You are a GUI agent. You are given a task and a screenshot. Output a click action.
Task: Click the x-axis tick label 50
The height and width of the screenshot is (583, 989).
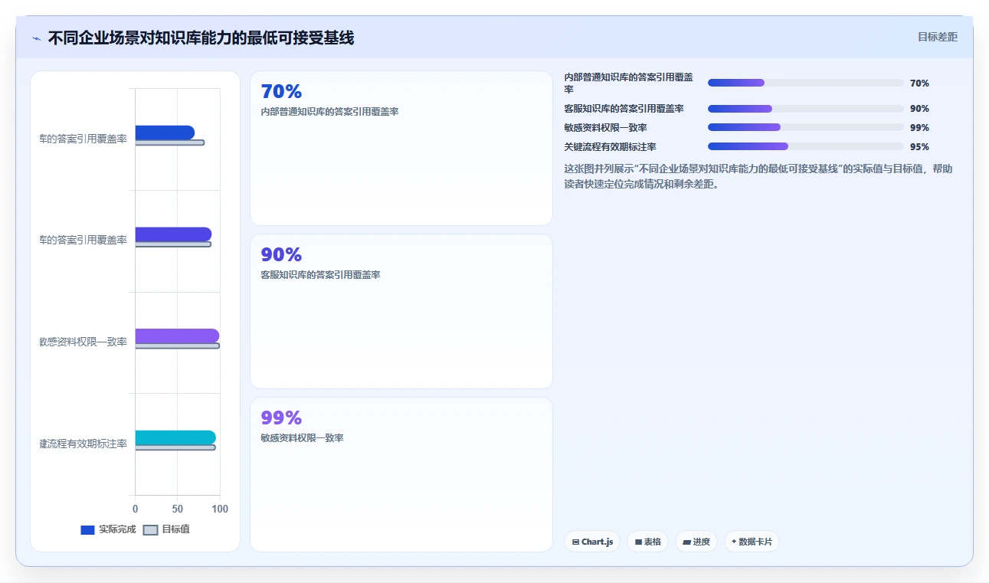(178, 509)
